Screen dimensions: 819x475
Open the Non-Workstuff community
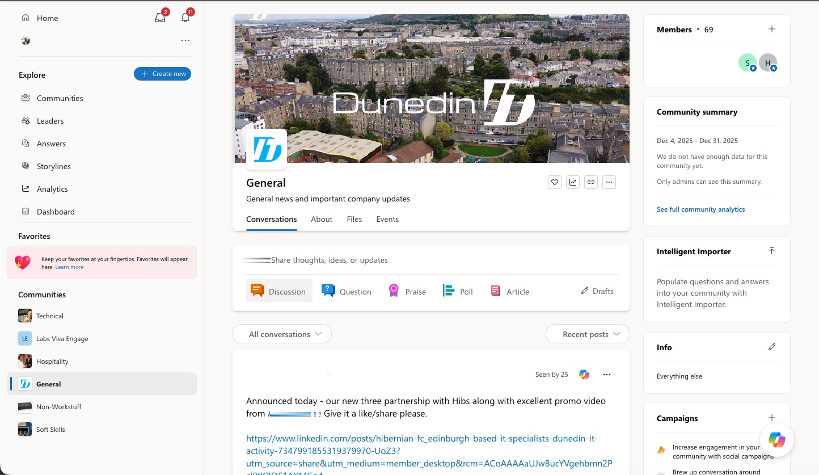[x=102, y=407]
